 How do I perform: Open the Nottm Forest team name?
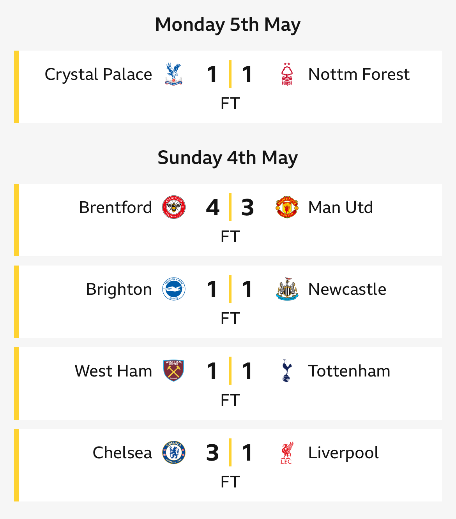click(x=359, y=74)
